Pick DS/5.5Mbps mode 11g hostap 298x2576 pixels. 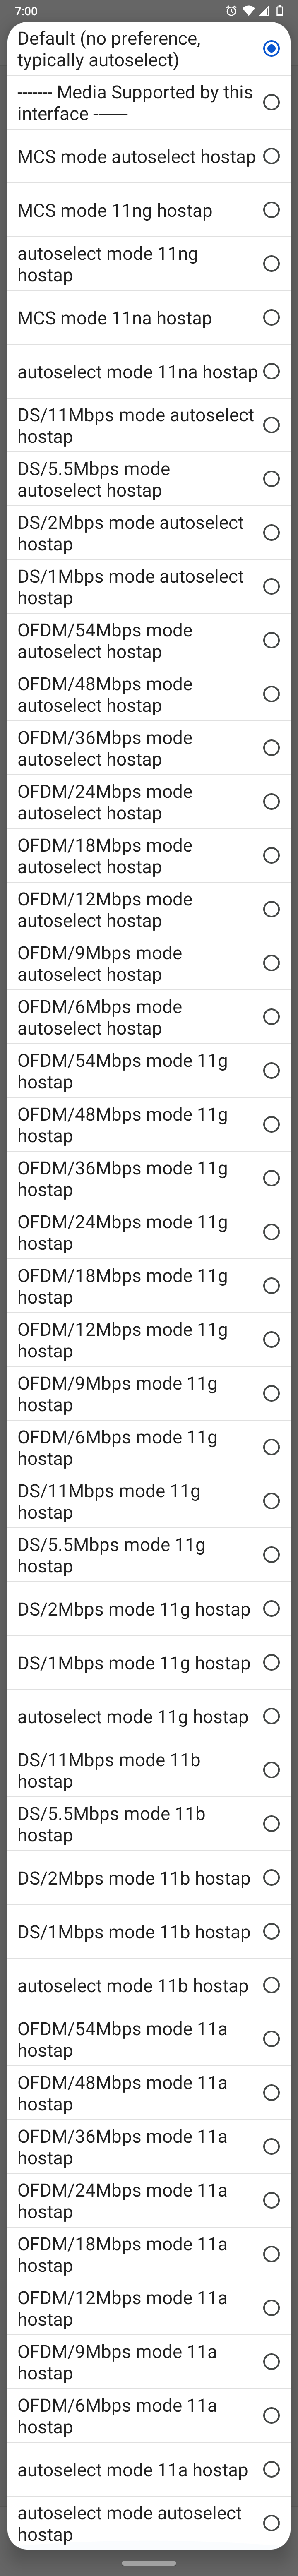270,1555
